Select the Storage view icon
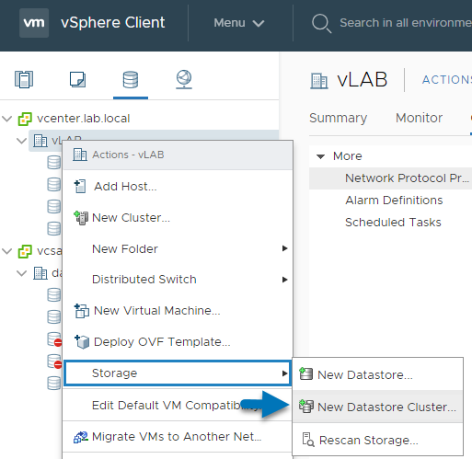This screenshot has width=472, height=459. pyautogui.click(x=131, y=79)
